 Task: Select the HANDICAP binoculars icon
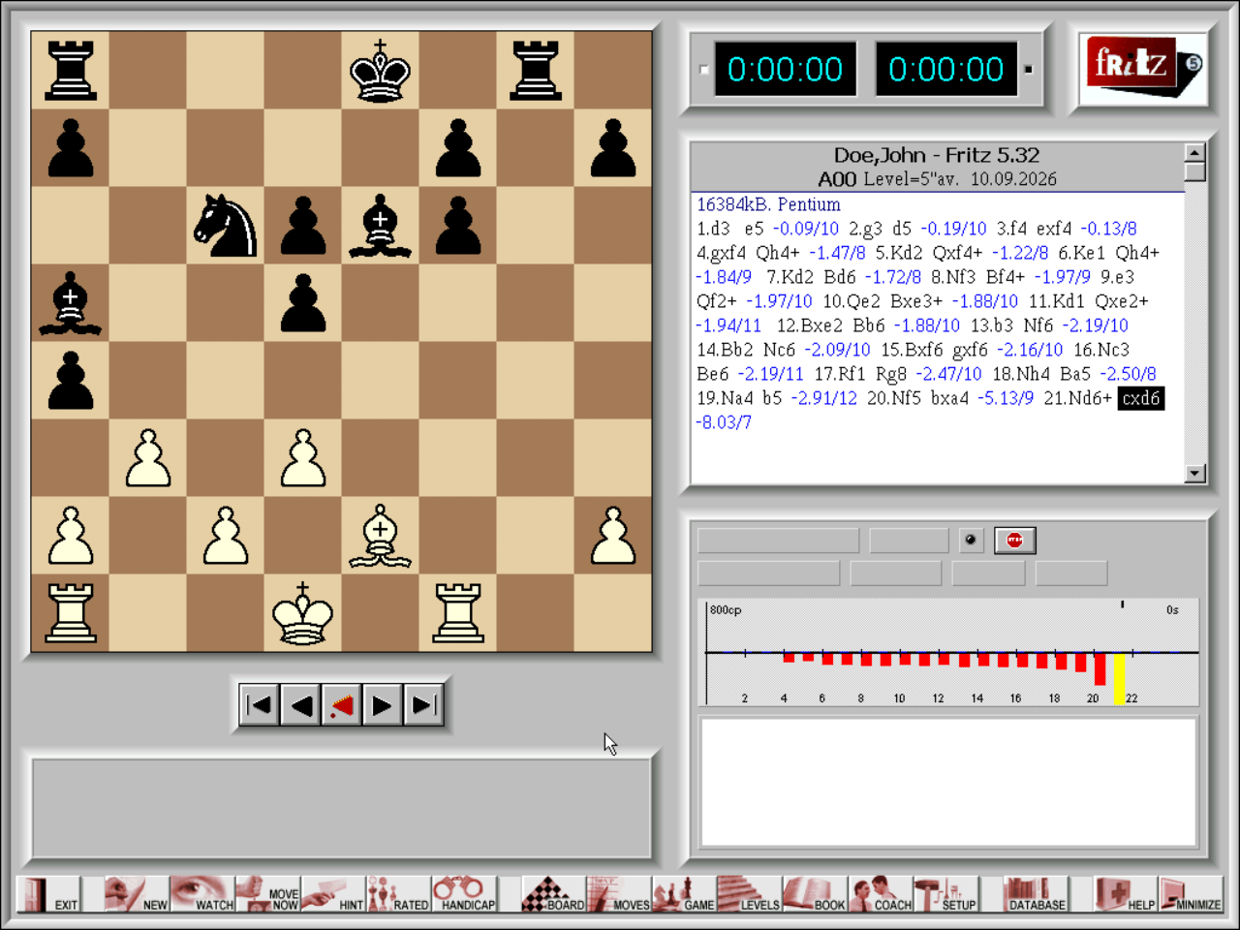(x=464, y=894)
